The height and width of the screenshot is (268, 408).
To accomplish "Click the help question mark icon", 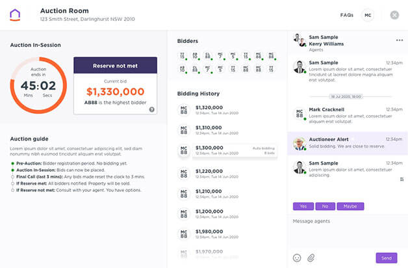I will [x=151, y=109].
